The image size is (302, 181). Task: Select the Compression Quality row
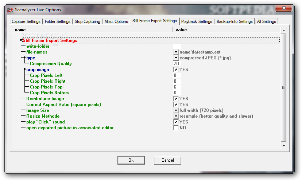tap(51, 64)
